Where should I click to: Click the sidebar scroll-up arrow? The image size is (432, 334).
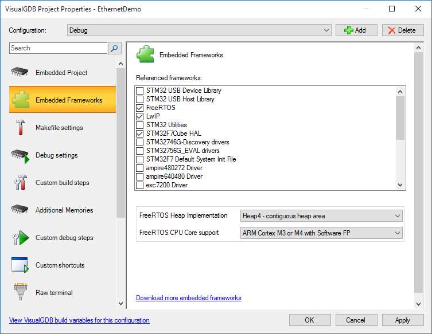pyautogui.click(x=120, y=64)
